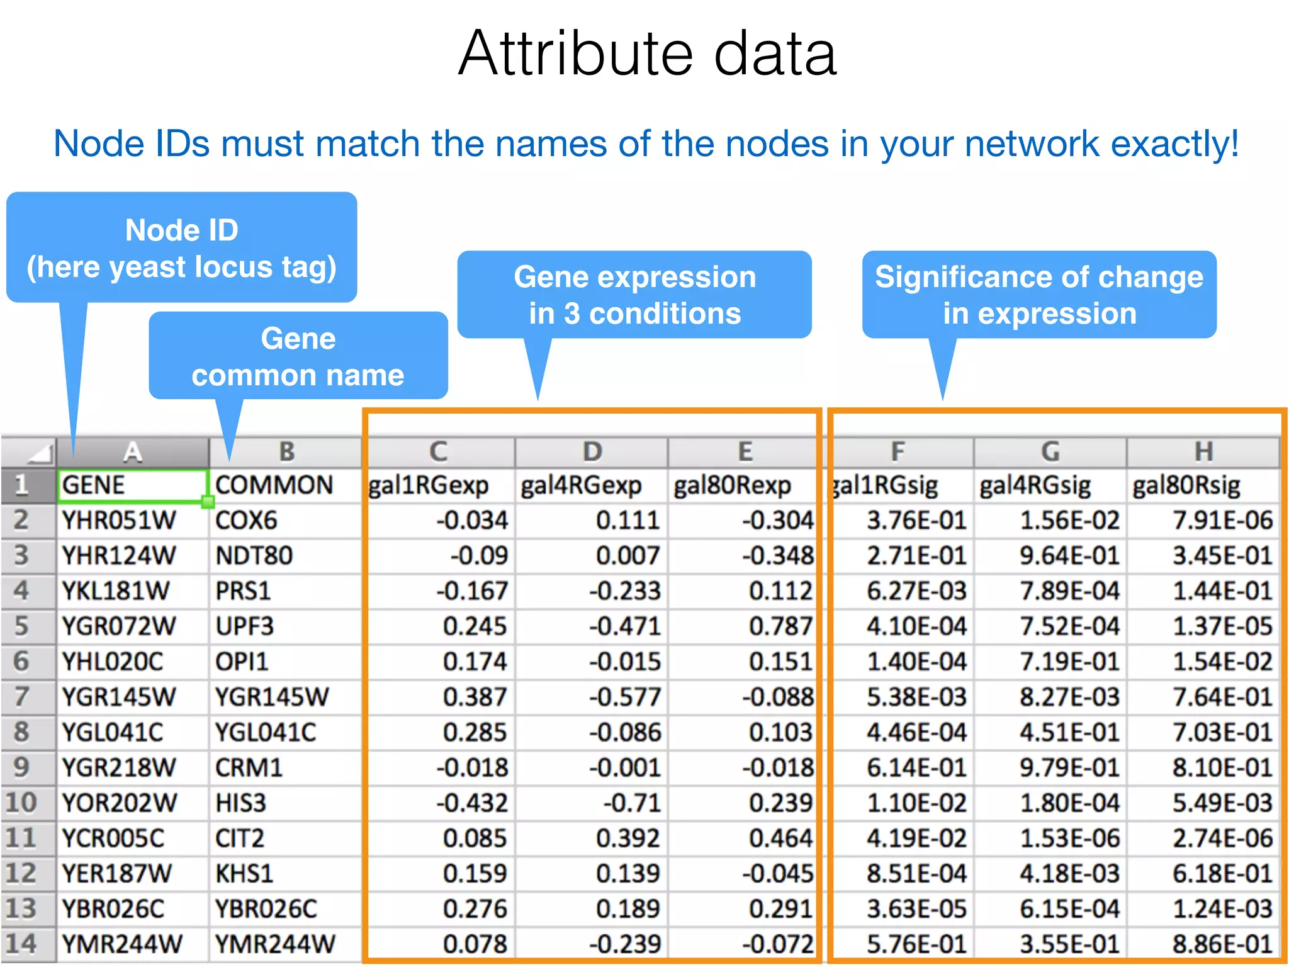Viewport: 1289px width, 967px height.
Task: Select YGR145W in column A
Action: click(133, 697)
